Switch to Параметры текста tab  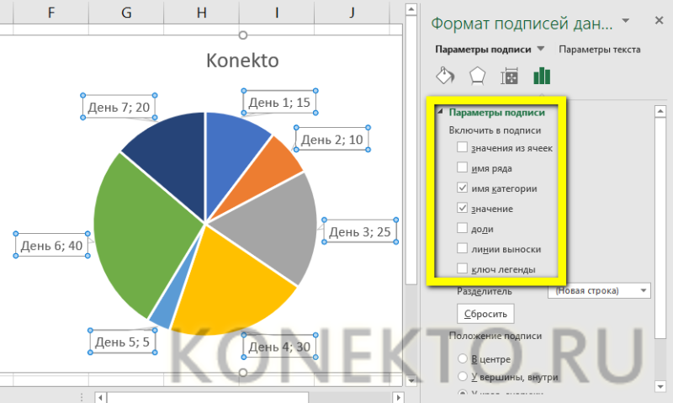[x=599, y=50]
